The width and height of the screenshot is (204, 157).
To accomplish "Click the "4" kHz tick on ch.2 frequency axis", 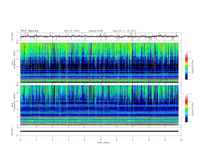I will [18, 109].
